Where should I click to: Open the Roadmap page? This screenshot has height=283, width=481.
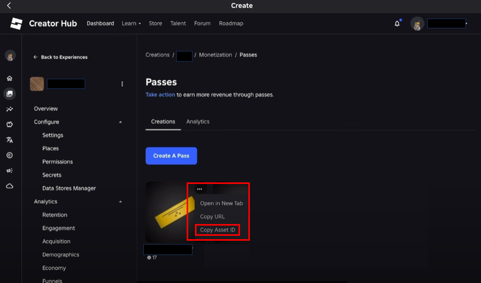[231, 23]
